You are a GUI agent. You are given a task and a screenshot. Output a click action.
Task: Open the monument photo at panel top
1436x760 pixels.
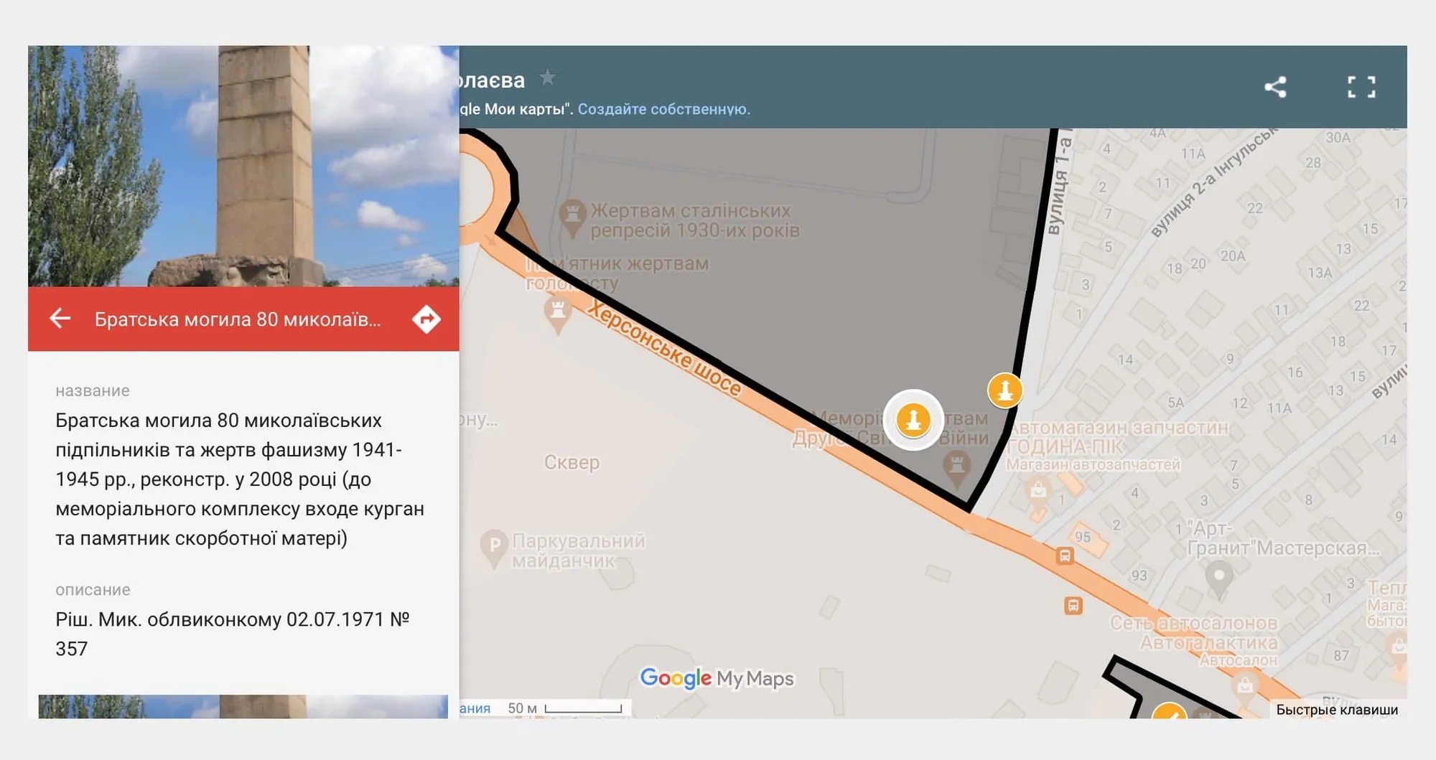pyautogui.click(x=243, y=166)
